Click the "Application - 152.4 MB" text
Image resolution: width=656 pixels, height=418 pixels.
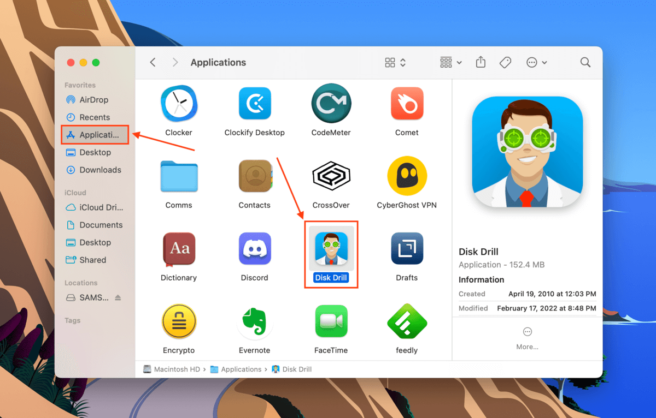(x=501, y=265)
